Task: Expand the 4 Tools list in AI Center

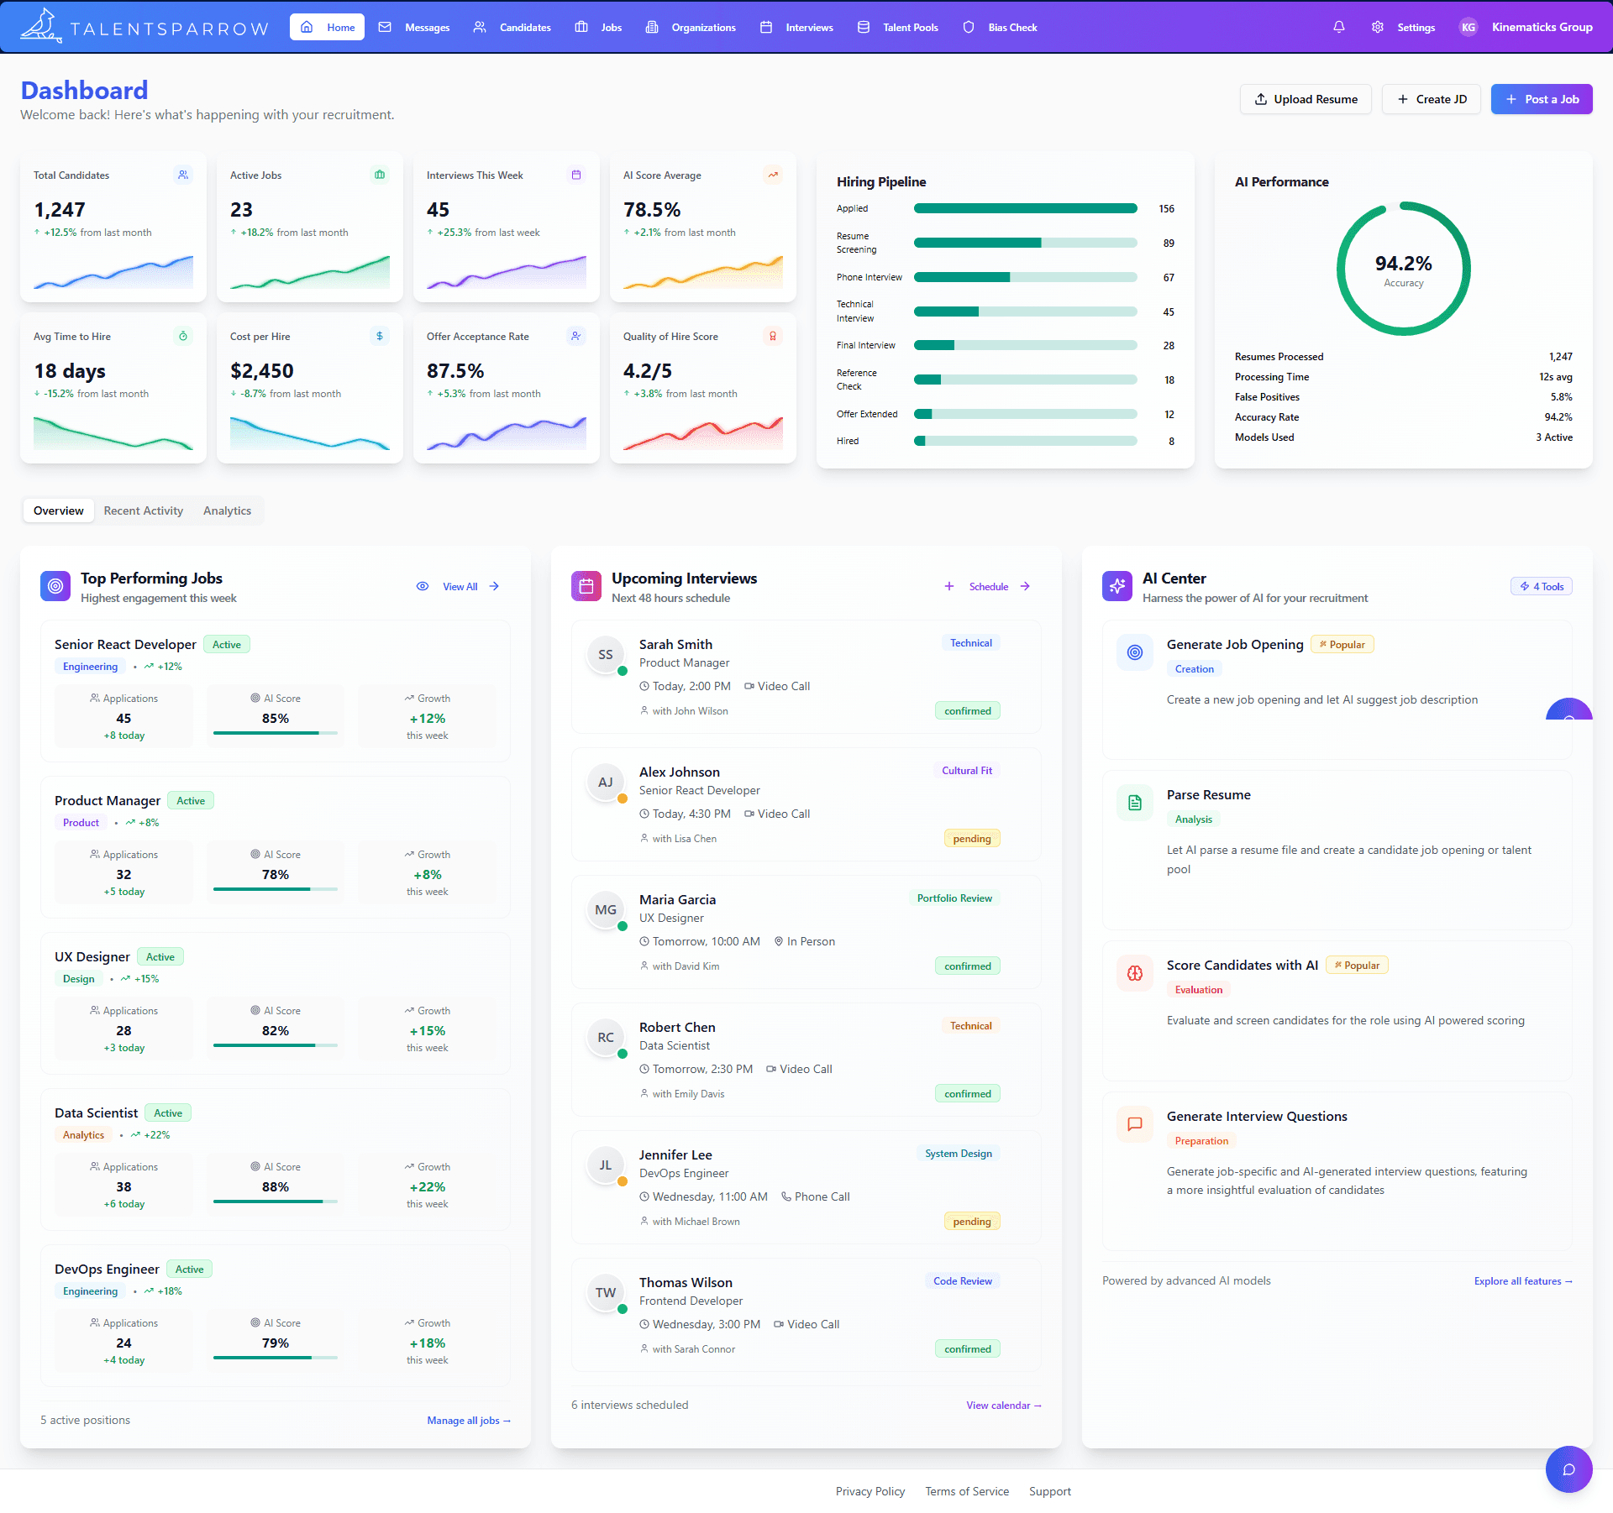Action: [x=1541, y=586]
